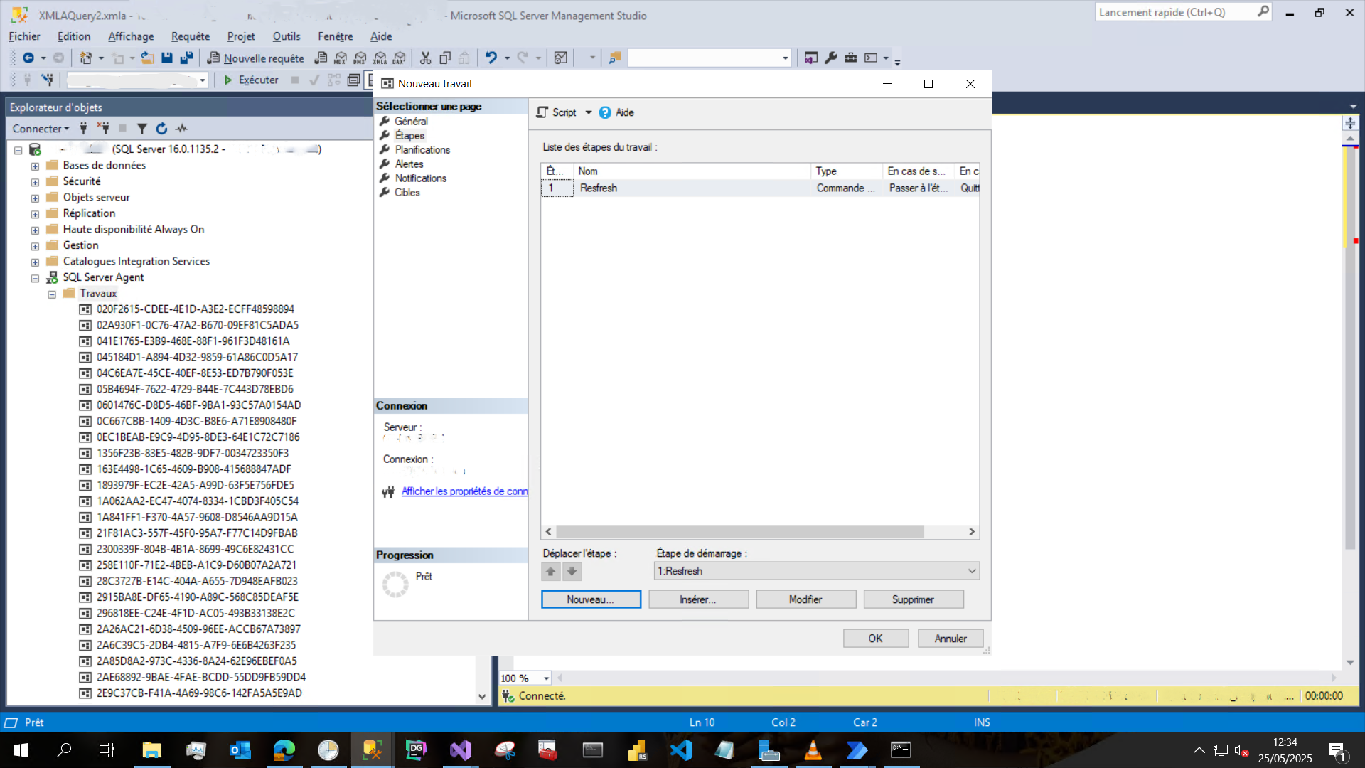The width and height of the screenshot is (1365, 768).
Task: Click the Nom column header
Action: click(x=692, y=171)
